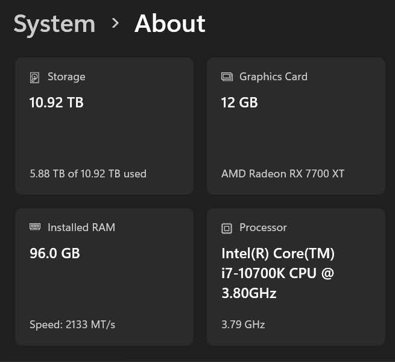The image size is (395, 362).
Task: Click the Storage hard drive icon
Action: click(34, 77)
